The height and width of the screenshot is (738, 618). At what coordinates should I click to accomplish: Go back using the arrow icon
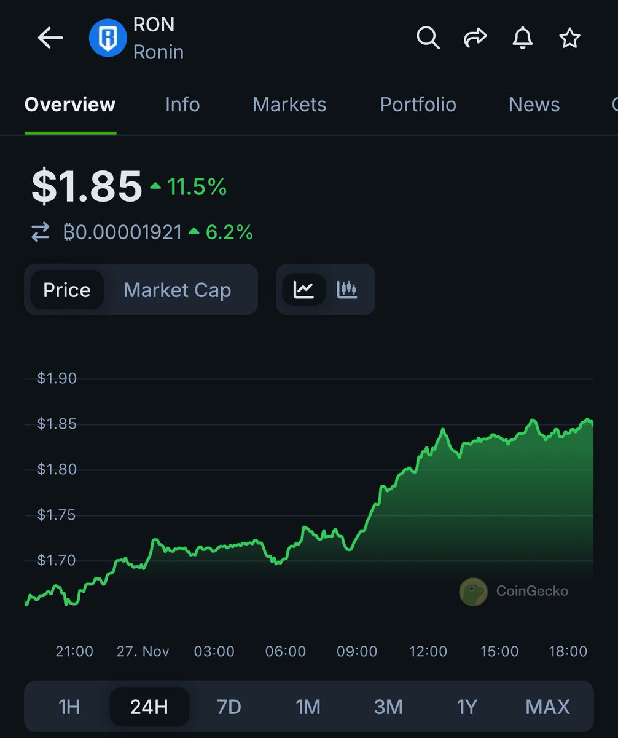50,38
